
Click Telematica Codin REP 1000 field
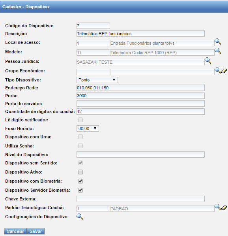pos(162,53)
